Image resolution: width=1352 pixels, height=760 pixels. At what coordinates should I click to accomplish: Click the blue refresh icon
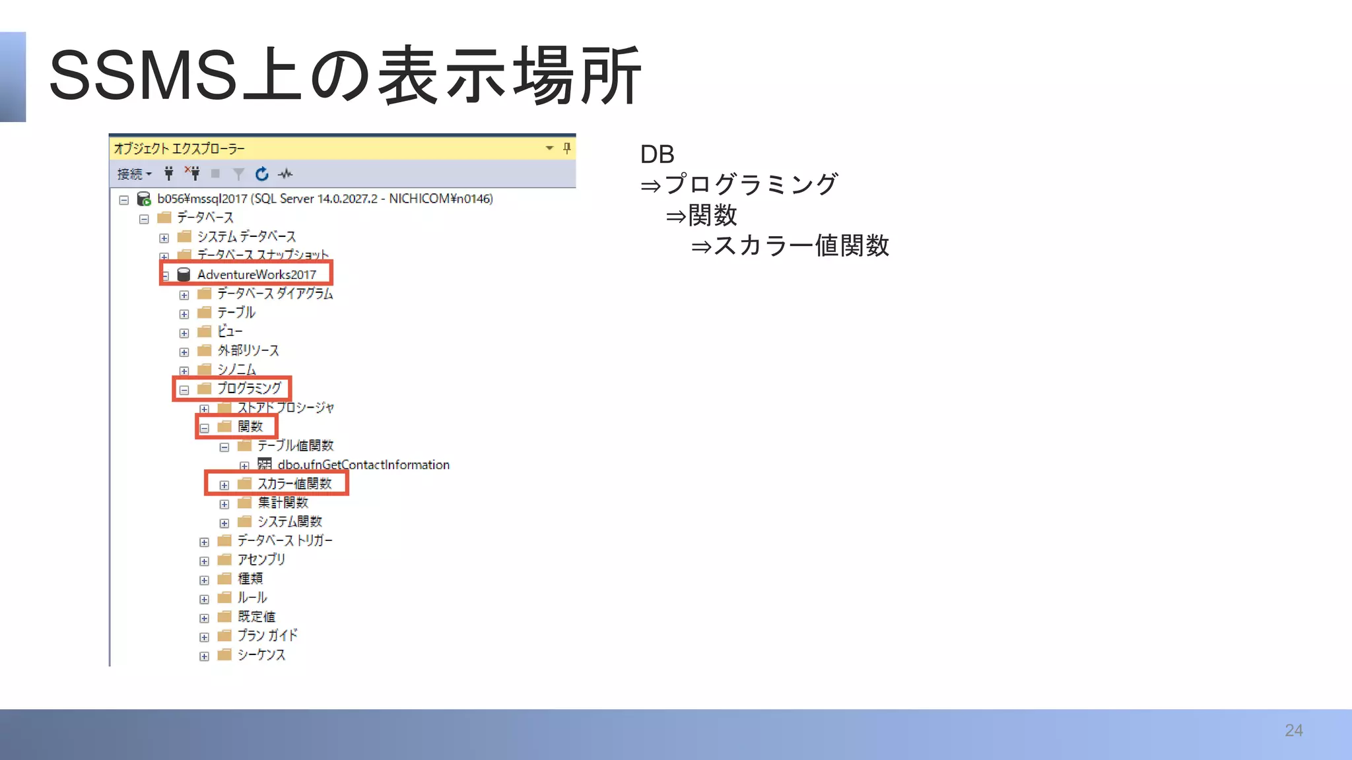coord(262,174)
